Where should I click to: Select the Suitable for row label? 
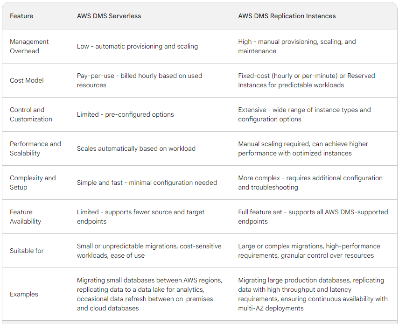(x=27, y=251)
